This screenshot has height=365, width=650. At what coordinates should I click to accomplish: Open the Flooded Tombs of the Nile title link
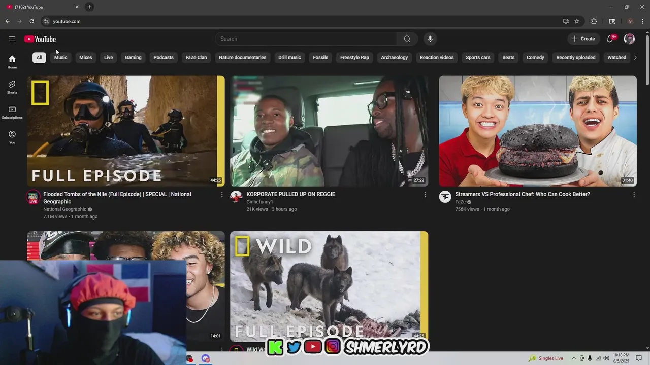[117, 198]
